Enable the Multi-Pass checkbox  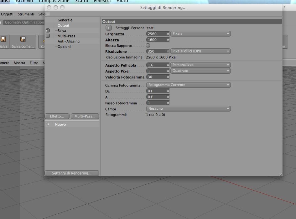pos(48,36)
